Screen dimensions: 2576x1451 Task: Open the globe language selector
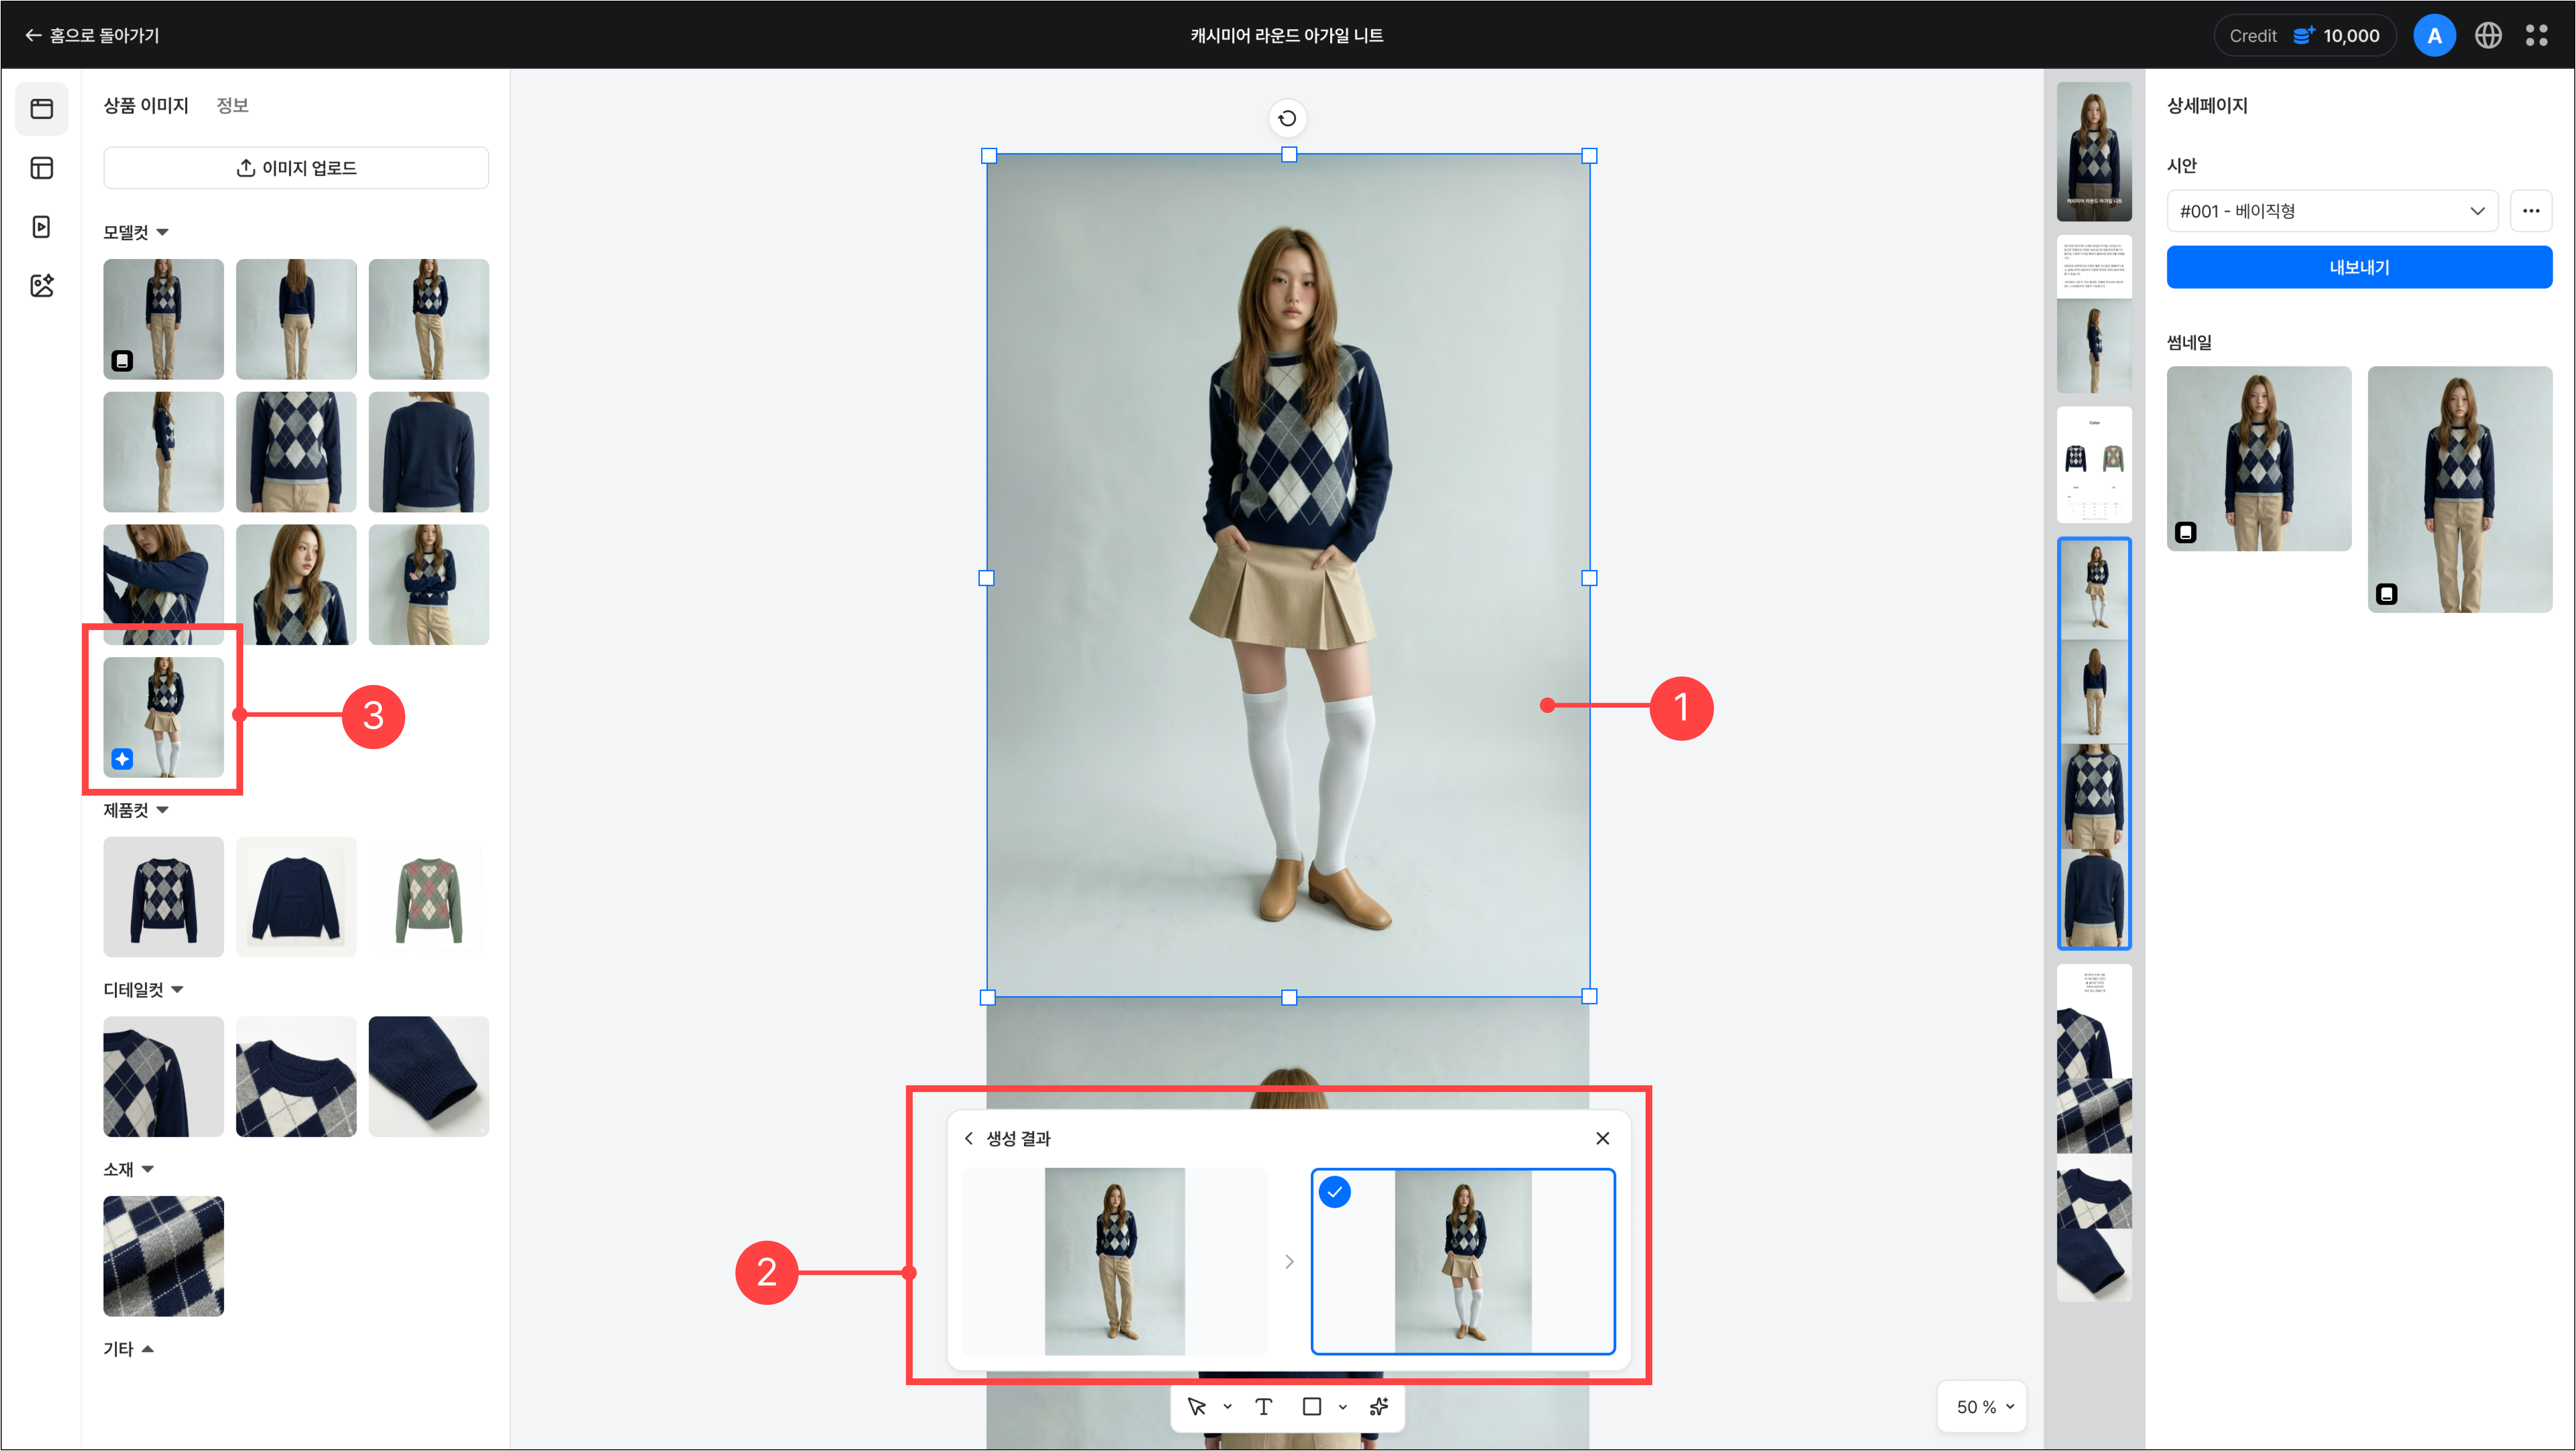pos(2488,35)
